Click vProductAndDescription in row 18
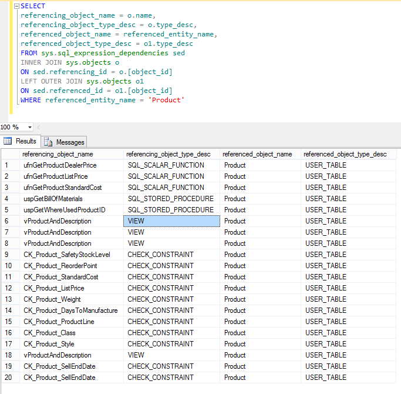This screenshot has width=401, height=394. [72, 355]
